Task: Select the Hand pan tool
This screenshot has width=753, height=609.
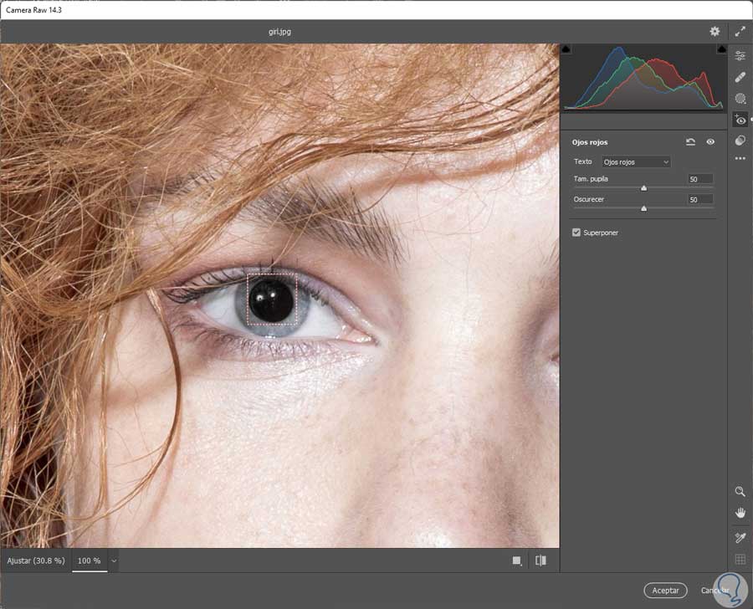Action: pyautogui.click(x=740, y=513)
